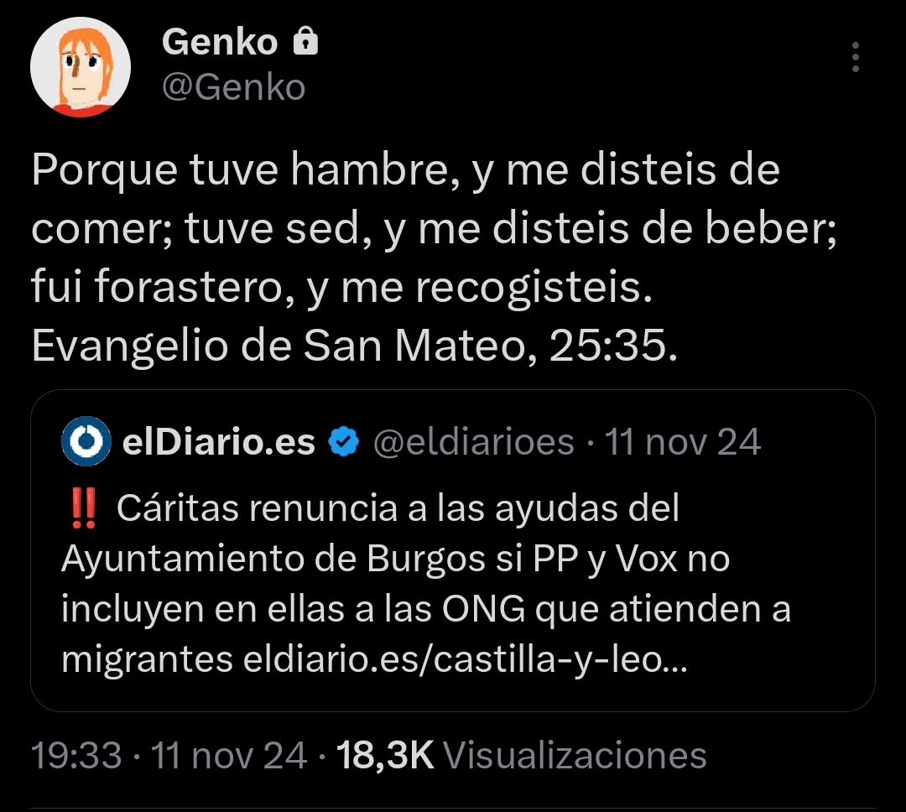Viewport: 906px width, 812px height.
Task: Open Genko's profile via display name
Action: click(x=220, y=42)
